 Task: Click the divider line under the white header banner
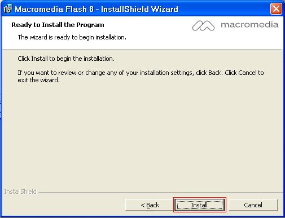click(142, 50)
